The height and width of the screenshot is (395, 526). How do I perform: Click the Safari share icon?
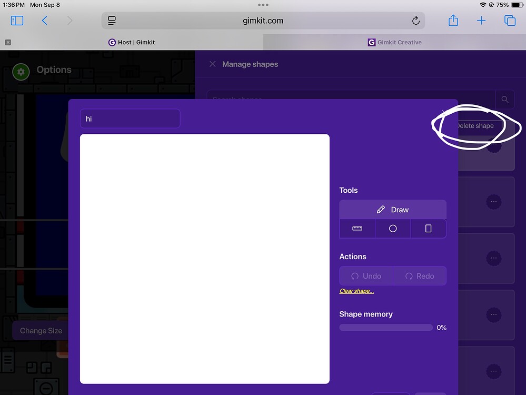[453, 20]
